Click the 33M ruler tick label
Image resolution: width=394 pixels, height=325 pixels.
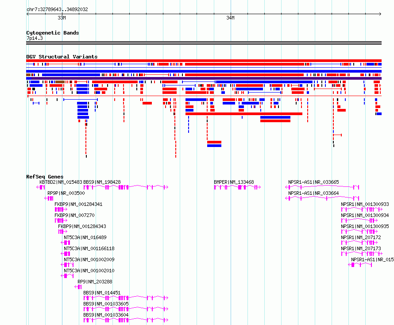click(62, 18)
